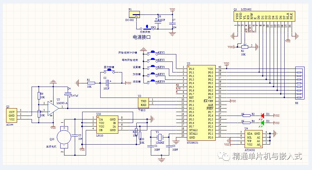Click the '开始/结束计价键' label

click(128, 53)
